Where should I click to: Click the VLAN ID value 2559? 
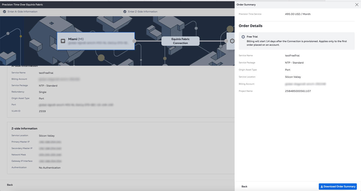point(42,111)
